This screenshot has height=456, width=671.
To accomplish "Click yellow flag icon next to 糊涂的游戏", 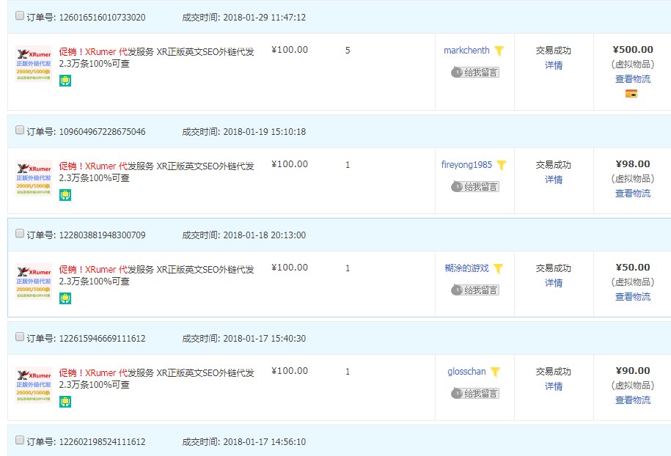I will coord(498,268).
